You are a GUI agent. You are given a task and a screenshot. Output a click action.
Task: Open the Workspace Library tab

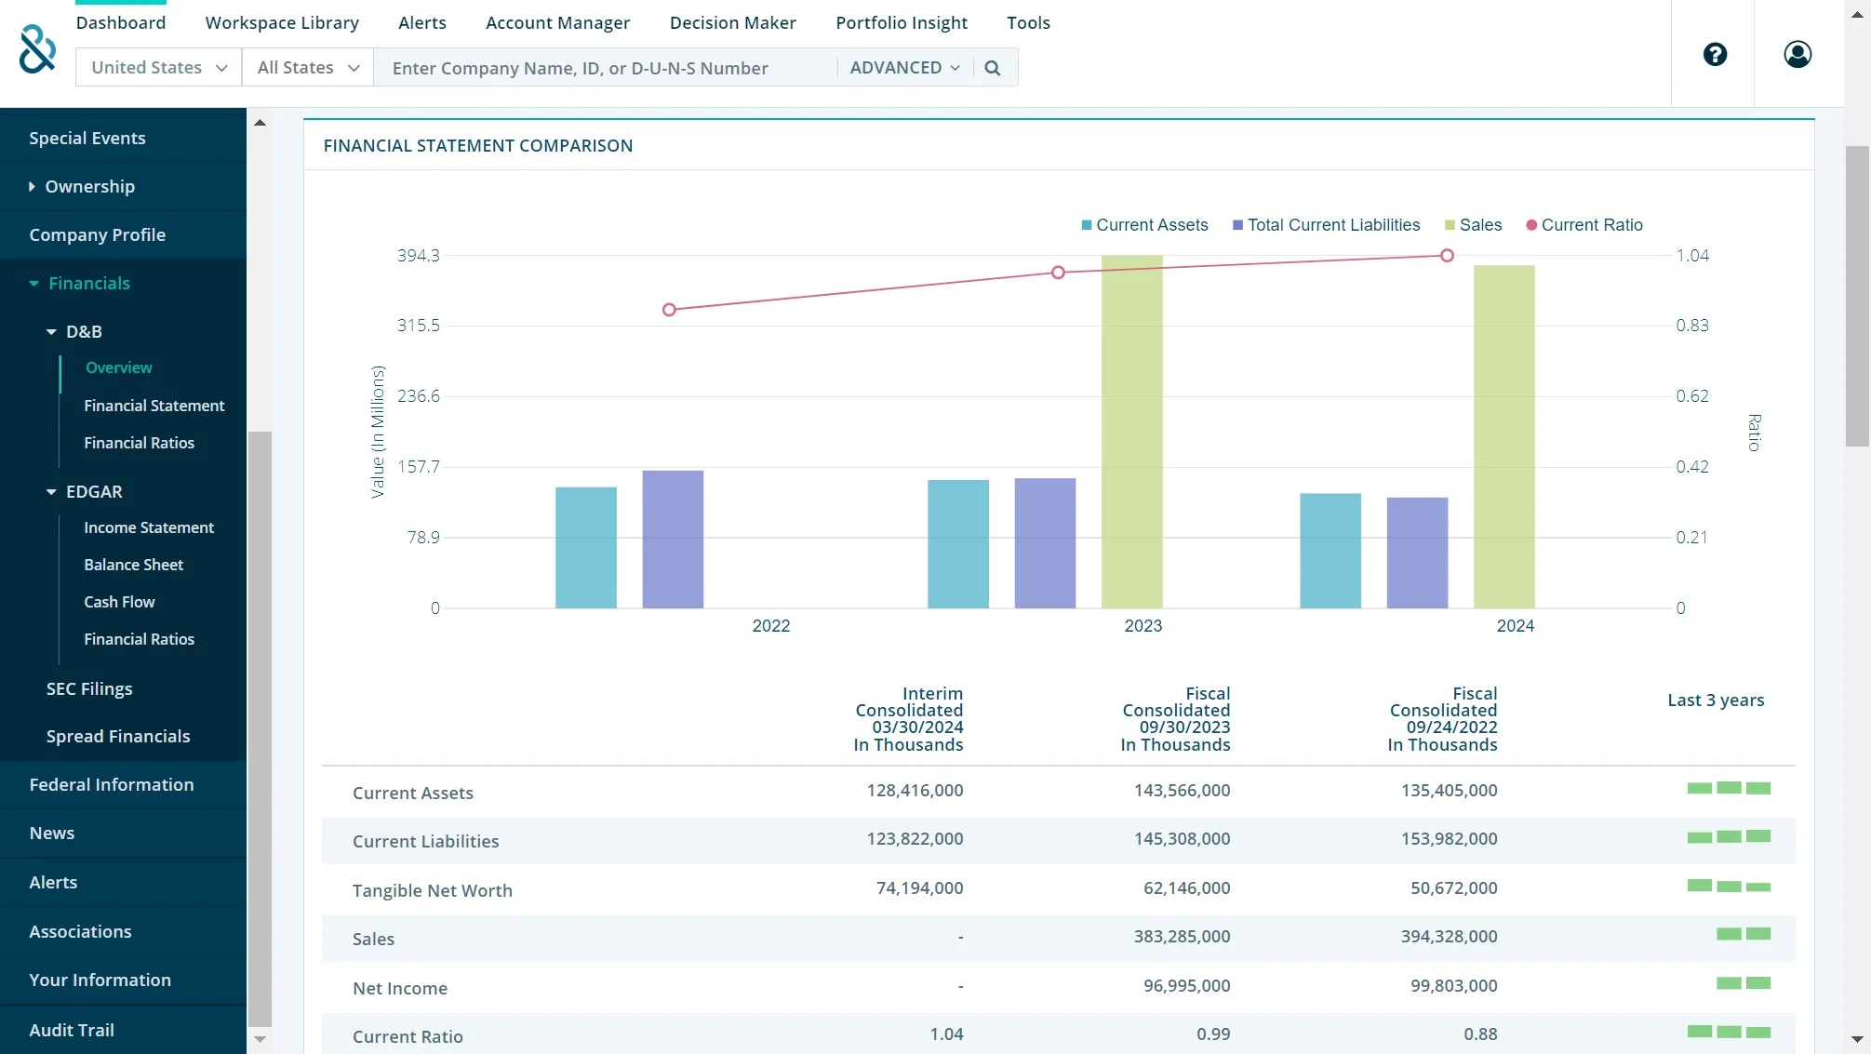click(x=282, y=22)
